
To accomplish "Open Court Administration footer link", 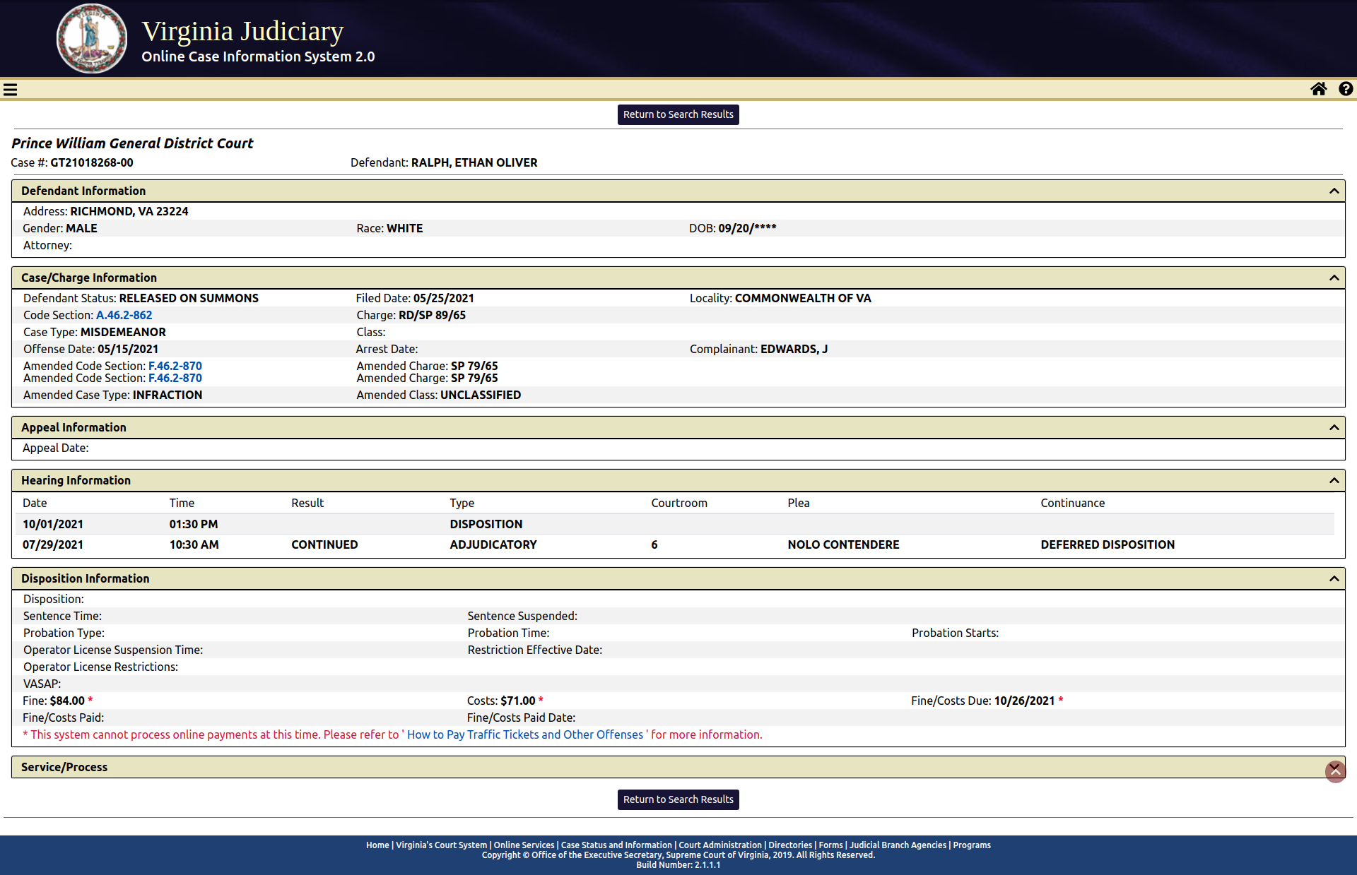I will point(720,845).
